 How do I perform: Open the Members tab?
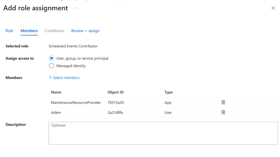point(29,31)
